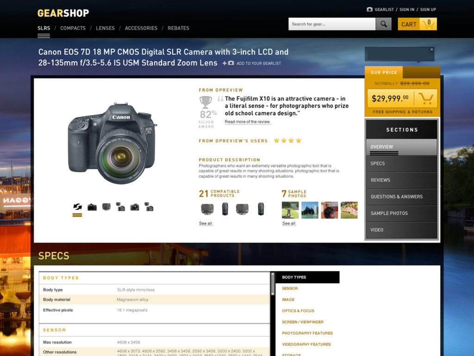Click Add to Your Gearlist
This screenshot has height=356, width=474.
[x=259, y=63]
